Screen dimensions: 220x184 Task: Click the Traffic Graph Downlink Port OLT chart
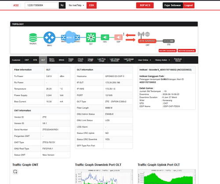[x=104, y=177]
